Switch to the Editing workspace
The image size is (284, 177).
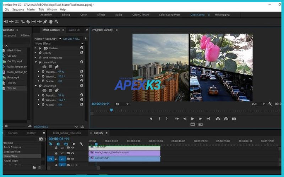pyautogui.click(x=66, y=15)
